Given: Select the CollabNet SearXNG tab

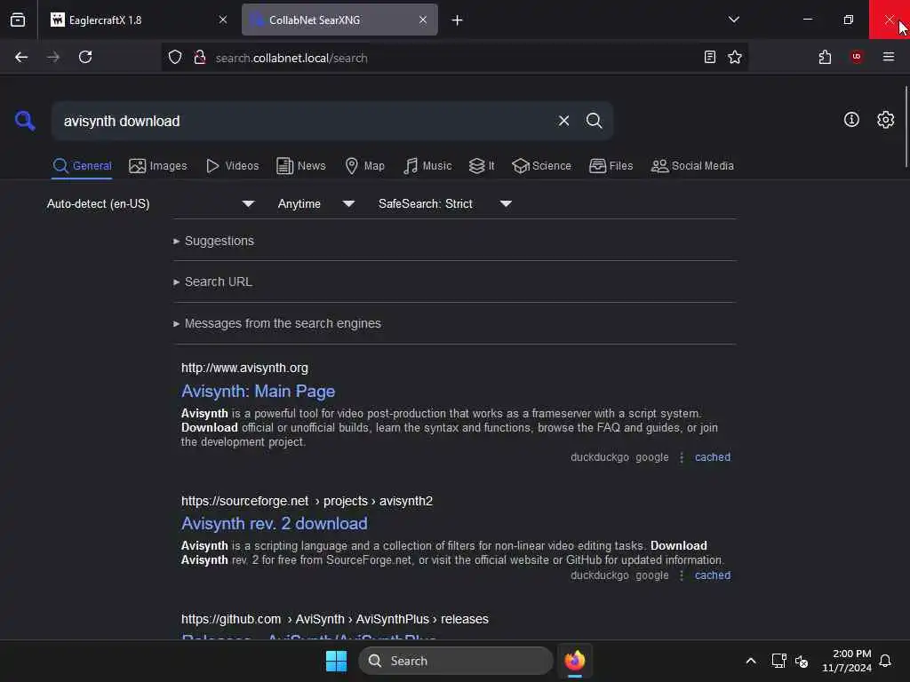Looking at the screenshot, I should [x=339, y=20].
